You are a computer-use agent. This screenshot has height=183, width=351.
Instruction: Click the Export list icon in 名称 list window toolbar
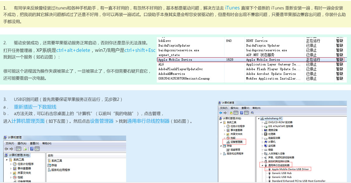pyautogui.click(x=25, y=149)
